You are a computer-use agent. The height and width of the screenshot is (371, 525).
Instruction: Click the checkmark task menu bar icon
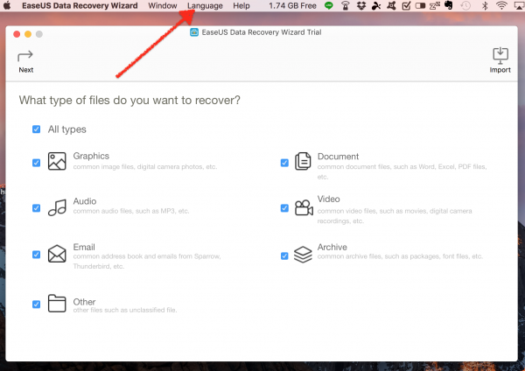(x=406, y=5)
